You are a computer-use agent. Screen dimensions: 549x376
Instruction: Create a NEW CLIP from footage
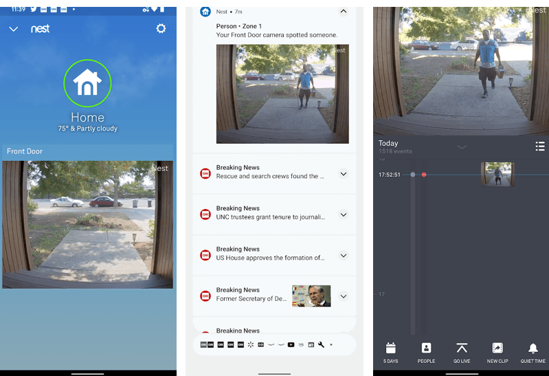[497, 352]
